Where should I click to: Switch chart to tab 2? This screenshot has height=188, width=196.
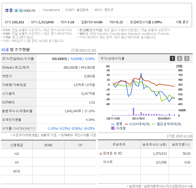click(180, 58)
